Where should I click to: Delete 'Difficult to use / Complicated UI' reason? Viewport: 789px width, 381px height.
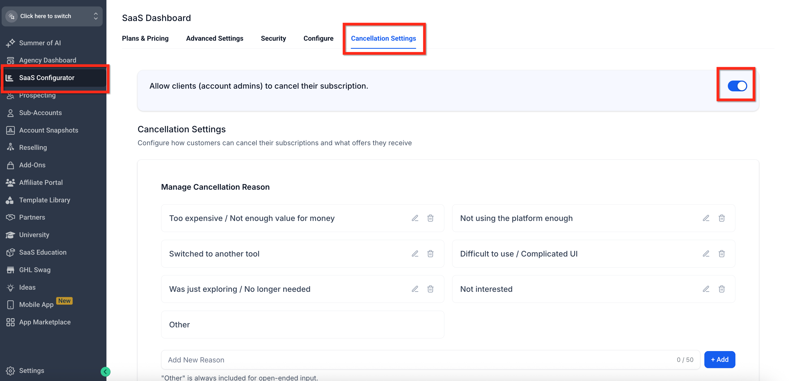point(721,254)
